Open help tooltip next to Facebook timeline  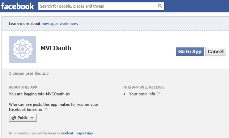pyautogui.click(x=46, y=109)
